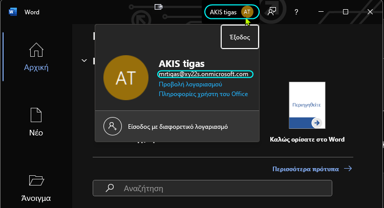The width and height of the screenshot is (384, 208).
Task: Minimize the Word window
Action: point(321,12)
